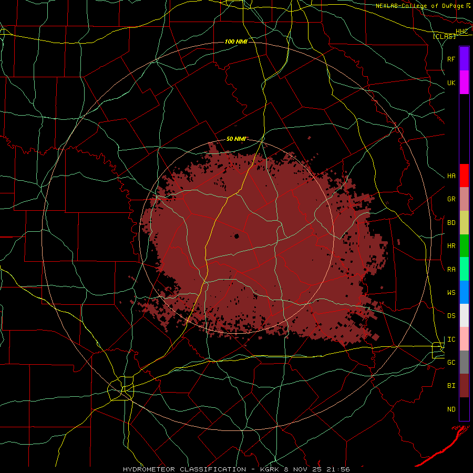The height and width of the screenshot is (473, 473).
Task: Click the UK legend label
Action: (x=451, y=83)
